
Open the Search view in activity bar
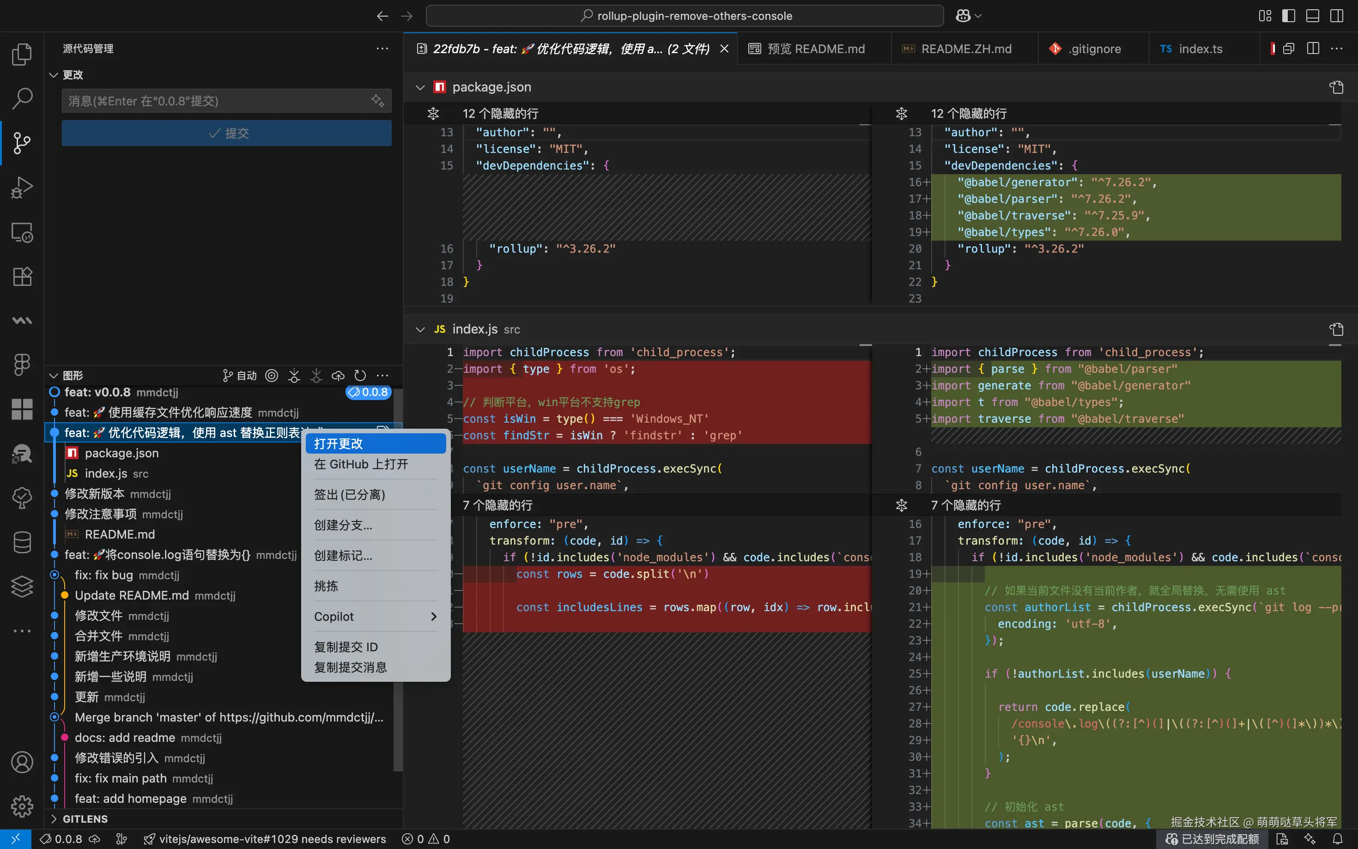pyautogui.click(x=22, y=98)
